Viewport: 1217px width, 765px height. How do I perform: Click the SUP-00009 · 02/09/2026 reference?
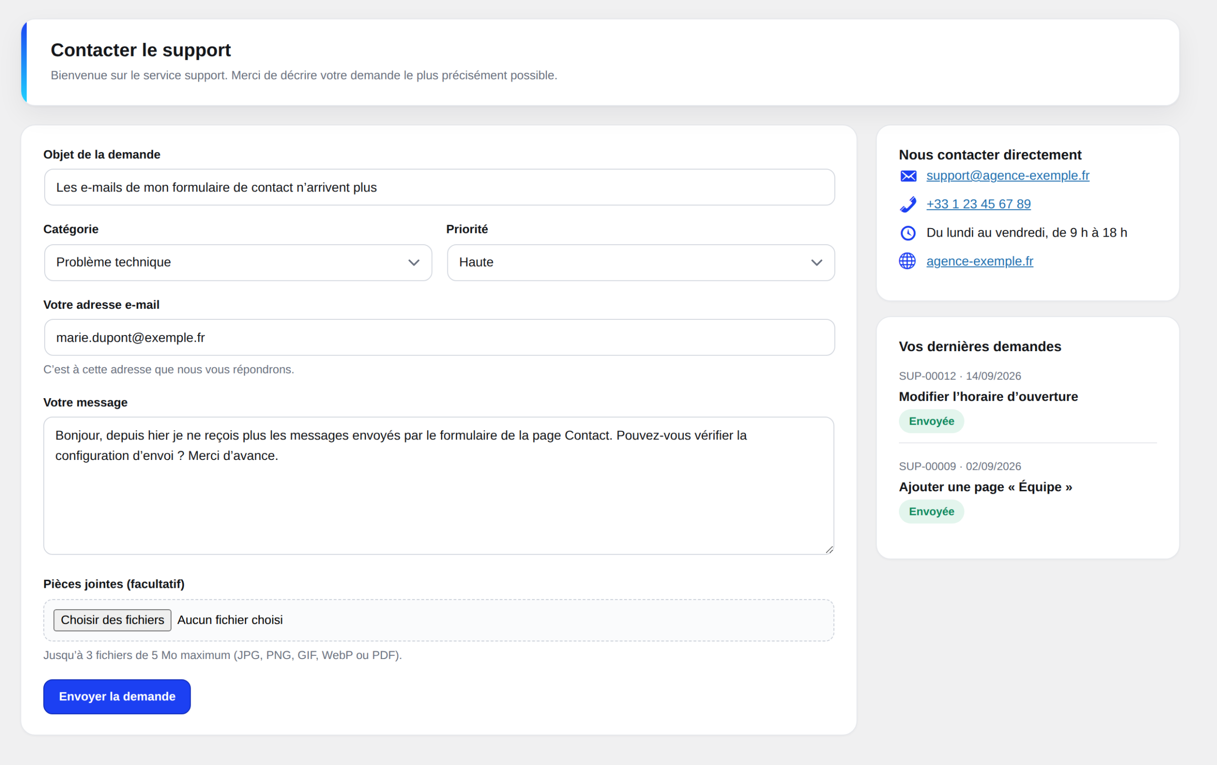960,467
